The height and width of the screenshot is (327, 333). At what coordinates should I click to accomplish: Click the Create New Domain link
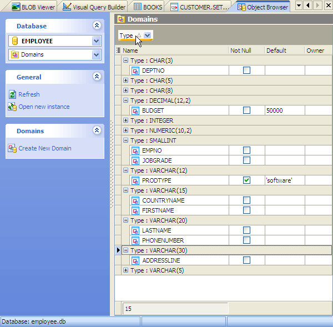tap(45, 148)
